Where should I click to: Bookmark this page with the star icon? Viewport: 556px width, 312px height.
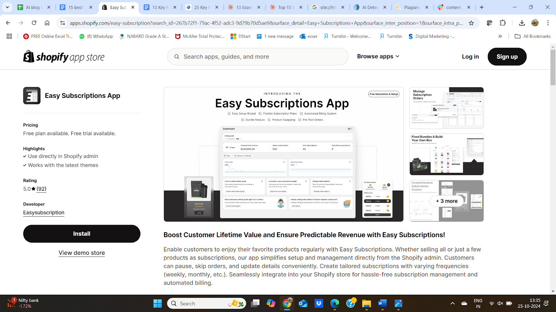pyautogui.click(x=471, y=23)
